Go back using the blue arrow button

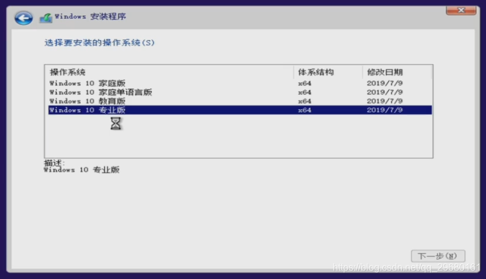(x=24, y=18)
